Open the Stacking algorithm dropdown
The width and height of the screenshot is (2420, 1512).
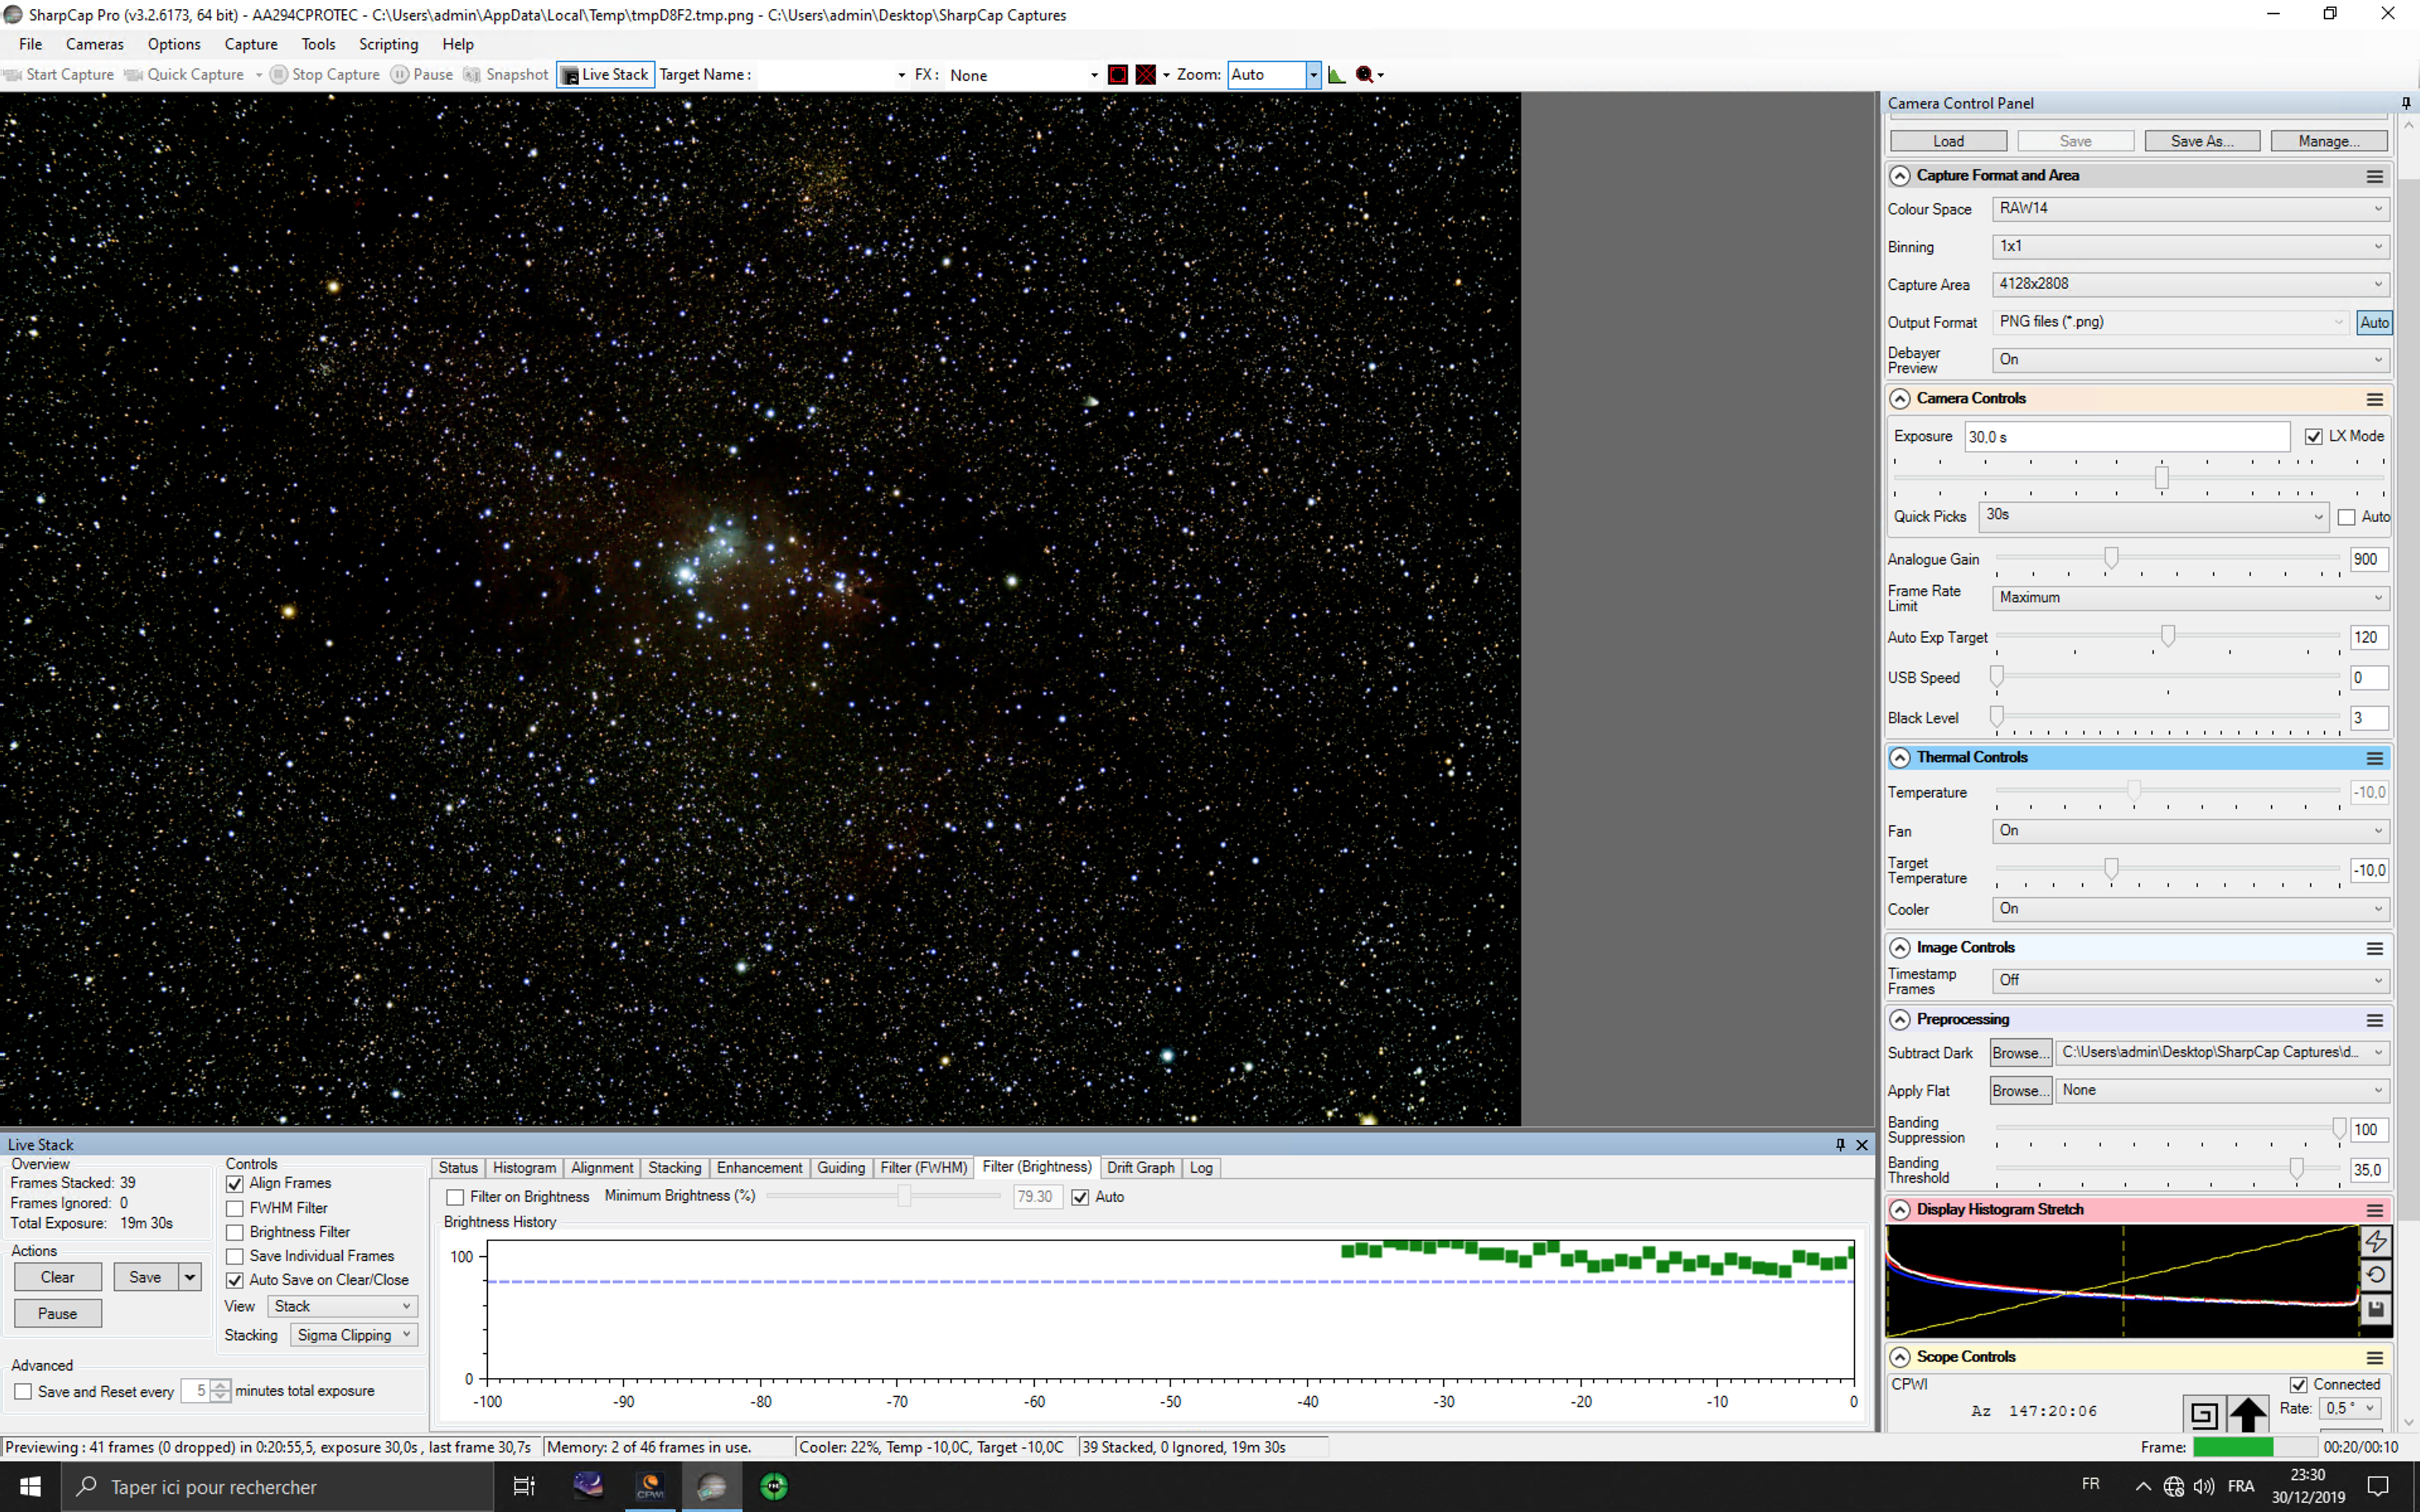pyautogui.click(x=354, y=1336)
